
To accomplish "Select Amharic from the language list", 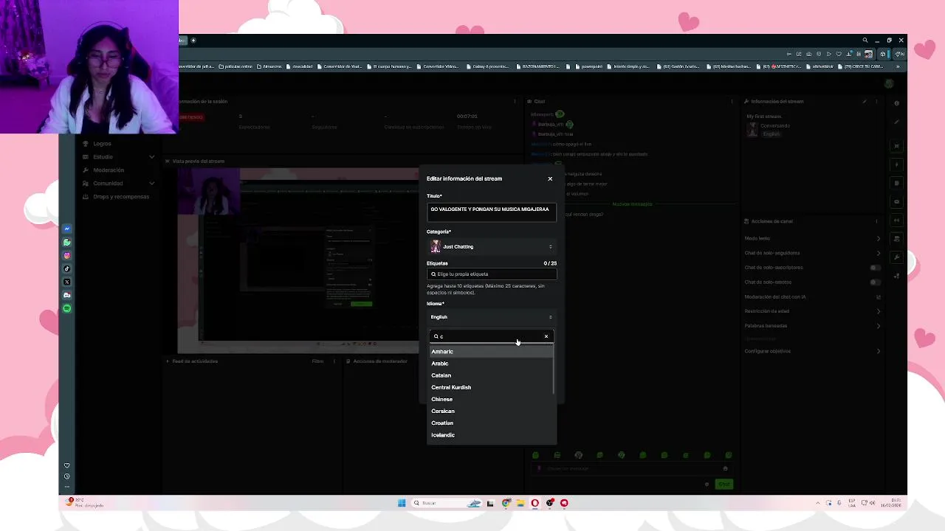I will coord(491,352).
